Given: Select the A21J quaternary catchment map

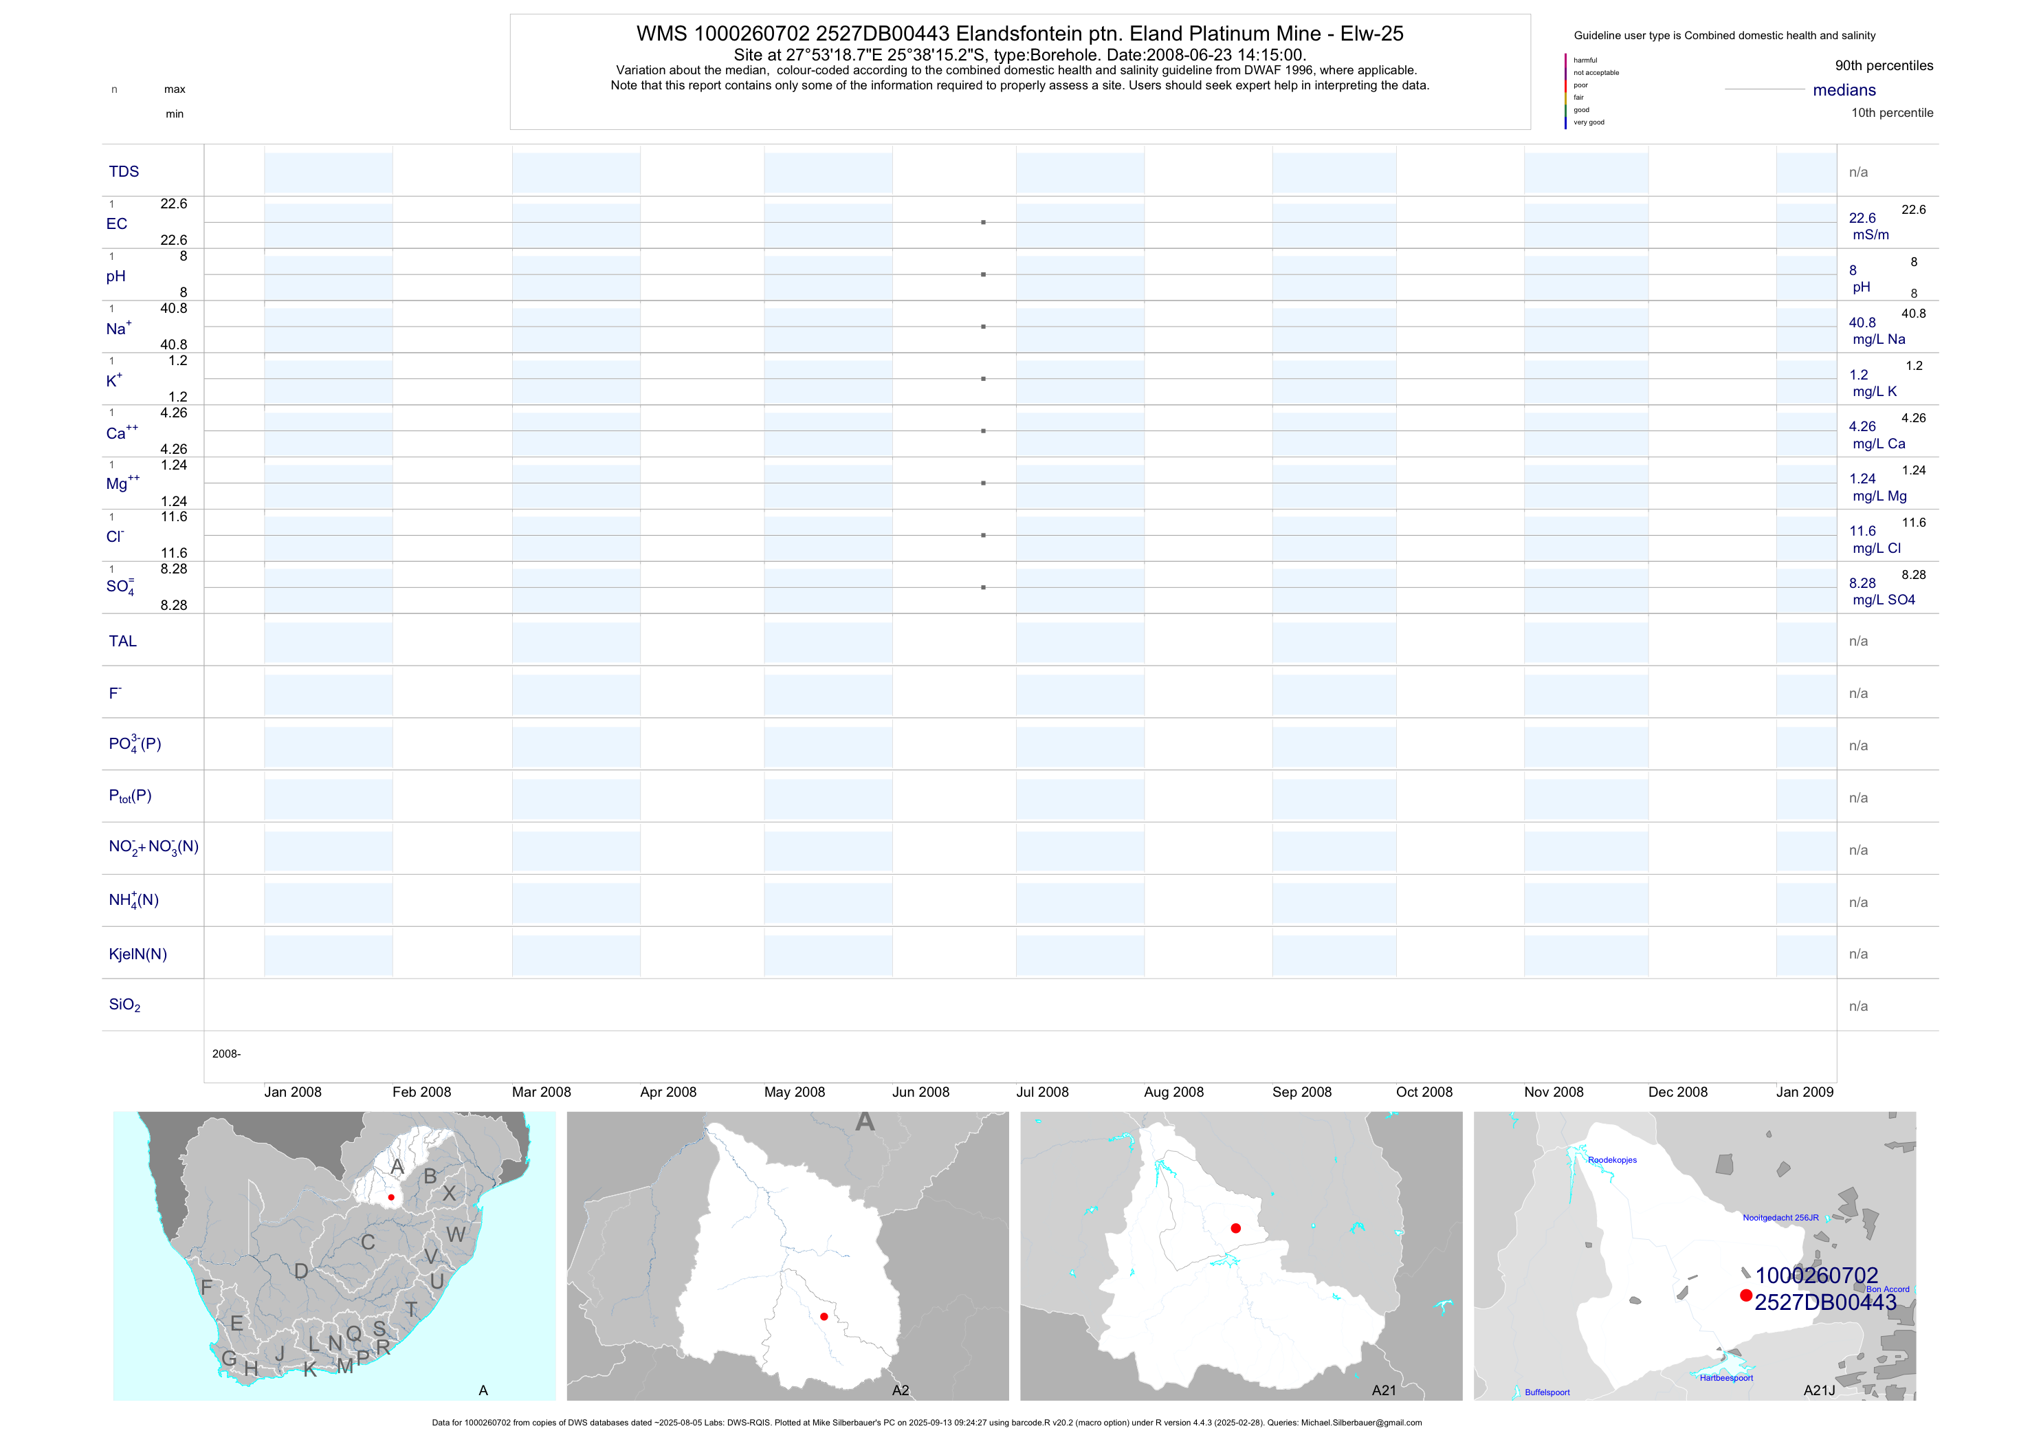Looking at the screenshot, I should [x=1695, y=1256].
